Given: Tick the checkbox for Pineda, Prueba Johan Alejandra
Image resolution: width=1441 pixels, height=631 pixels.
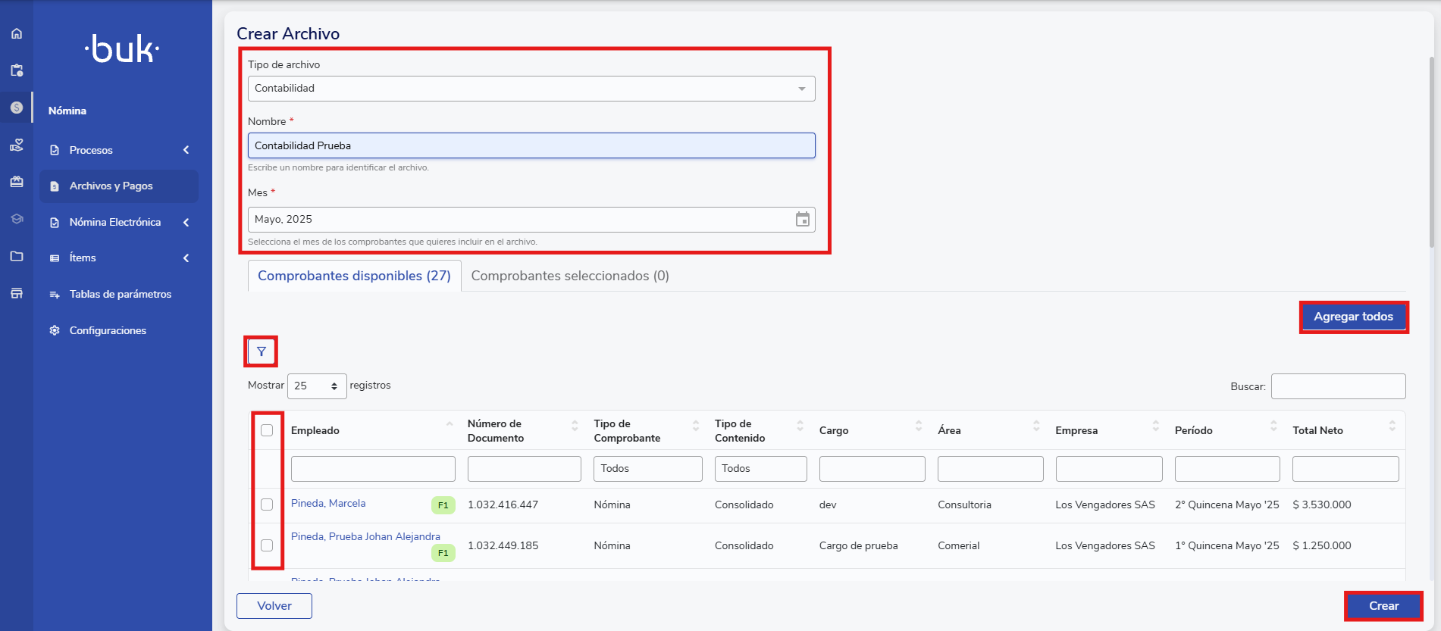Looking at the screenshot, I should tap(267, 545).
